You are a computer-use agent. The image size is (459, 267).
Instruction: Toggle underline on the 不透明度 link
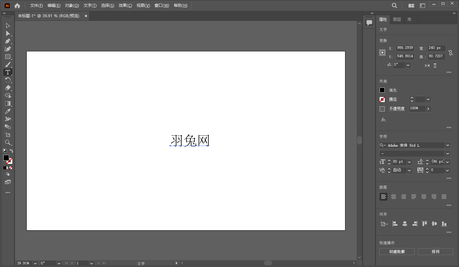(x=397, y=108)
